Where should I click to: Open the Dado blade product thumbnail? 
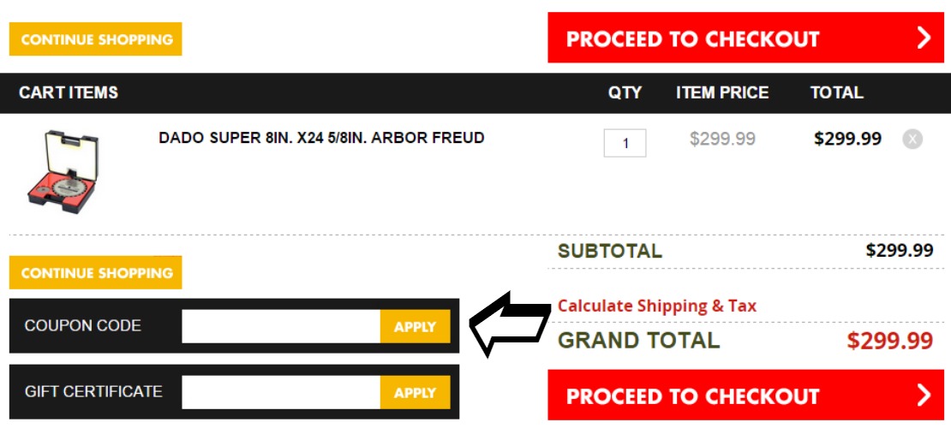[63, 171]
